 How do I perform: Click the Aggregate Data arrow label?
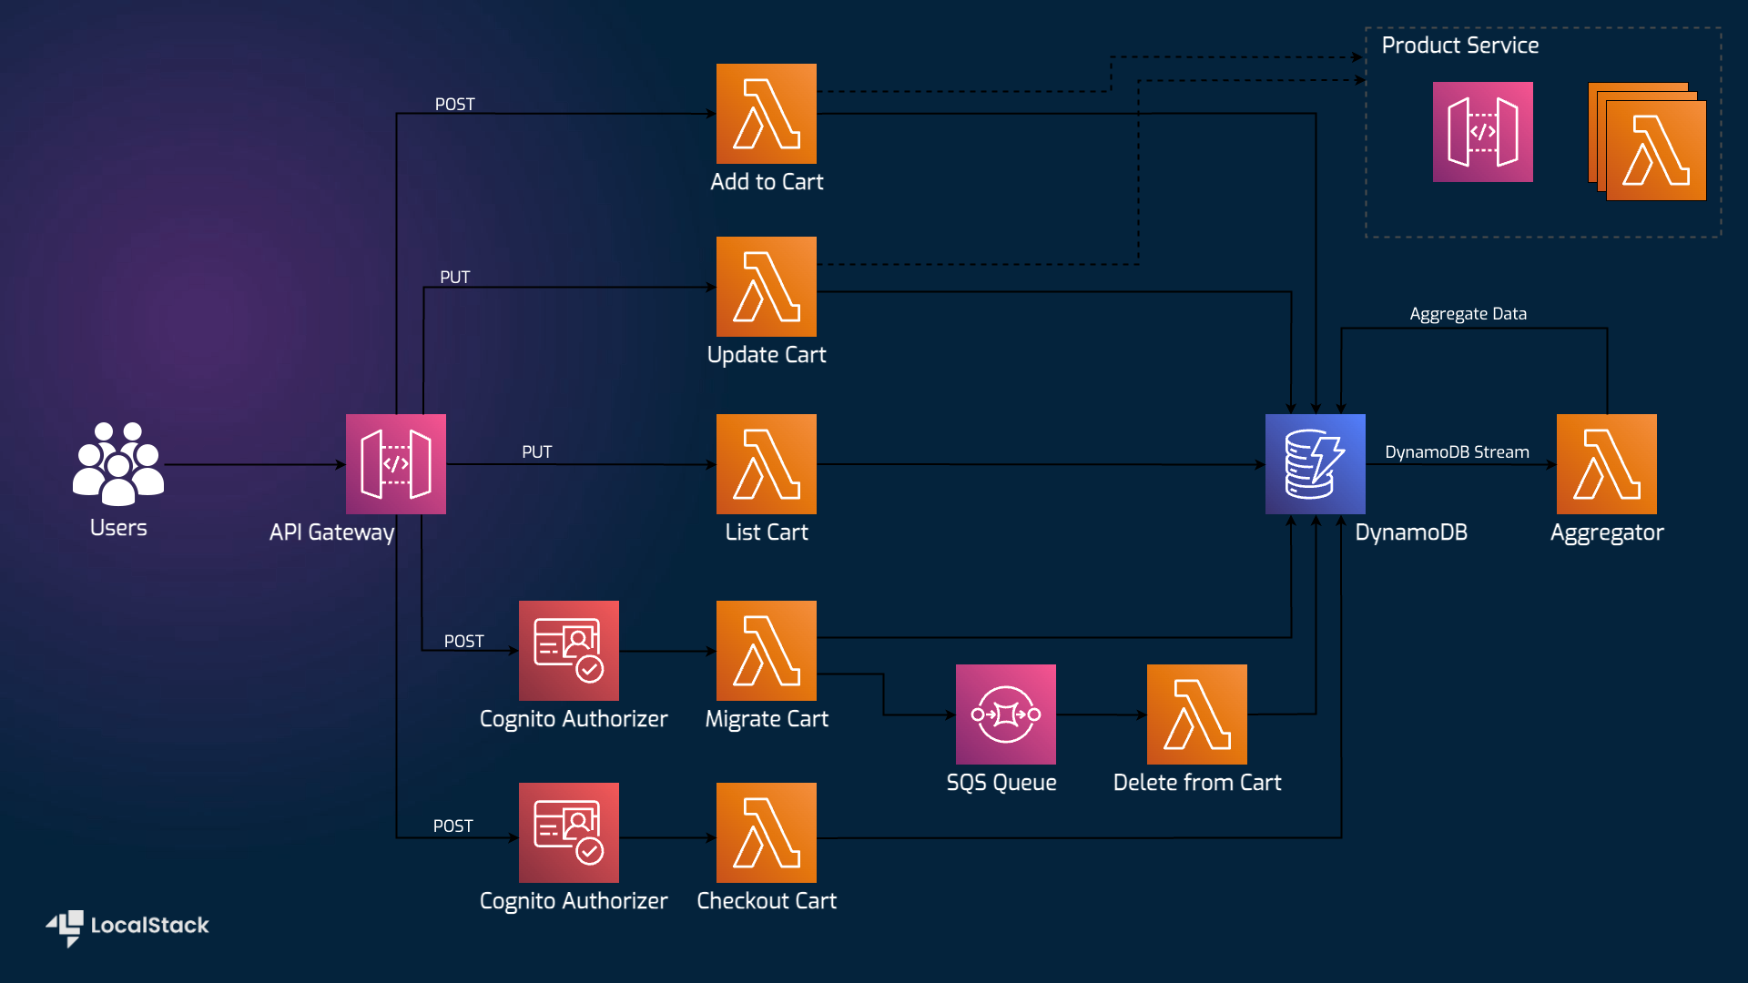coord(1468,314)
